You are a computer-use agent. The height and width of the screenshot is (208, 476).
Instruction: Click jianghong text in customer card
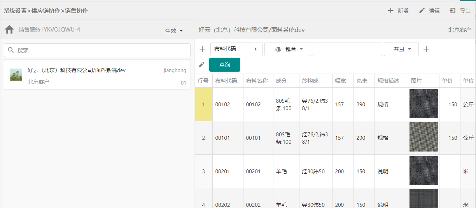click(175, 71)
